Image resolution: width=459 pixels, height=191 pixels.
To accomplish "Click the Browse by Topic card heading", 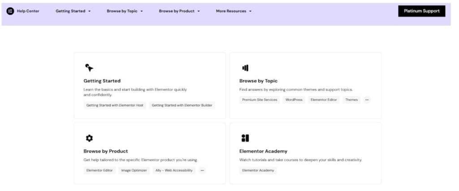I will click(x=258, y=81).
